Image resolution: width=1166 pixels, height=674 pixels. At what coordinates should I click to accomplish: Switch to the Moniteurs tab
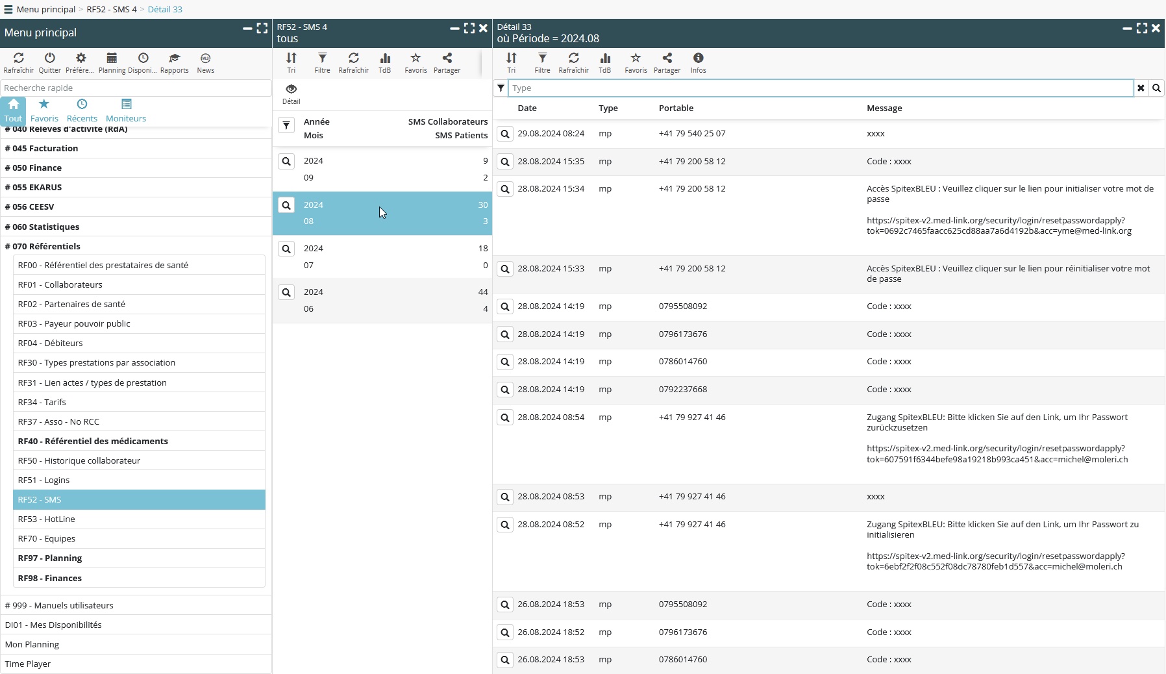point(126,110)
